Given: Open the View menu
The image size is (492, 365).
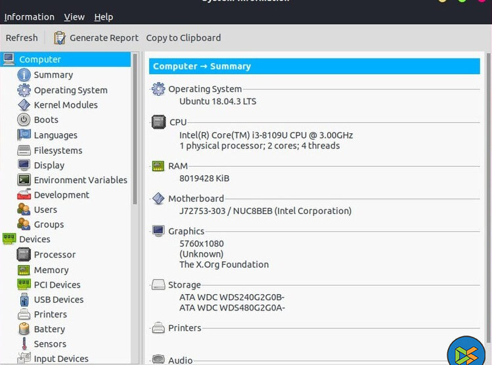Looking at the screenshot, I should pyautogui.click(x=74, y=17).
